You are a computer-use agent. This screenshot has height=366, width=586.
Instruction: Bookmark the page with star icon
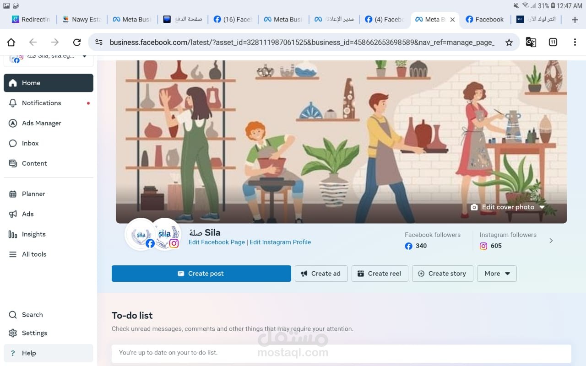tap(509, 43)
